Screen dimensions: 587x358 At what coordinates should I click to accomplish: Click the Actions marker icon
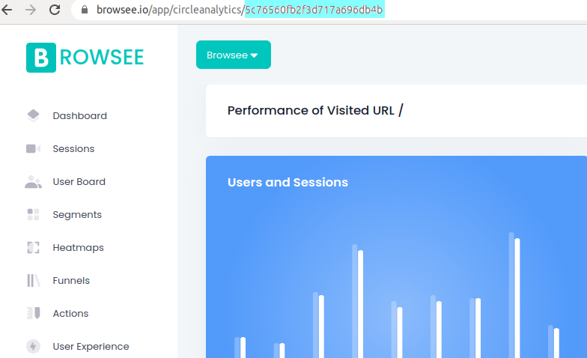pos(33,313)
